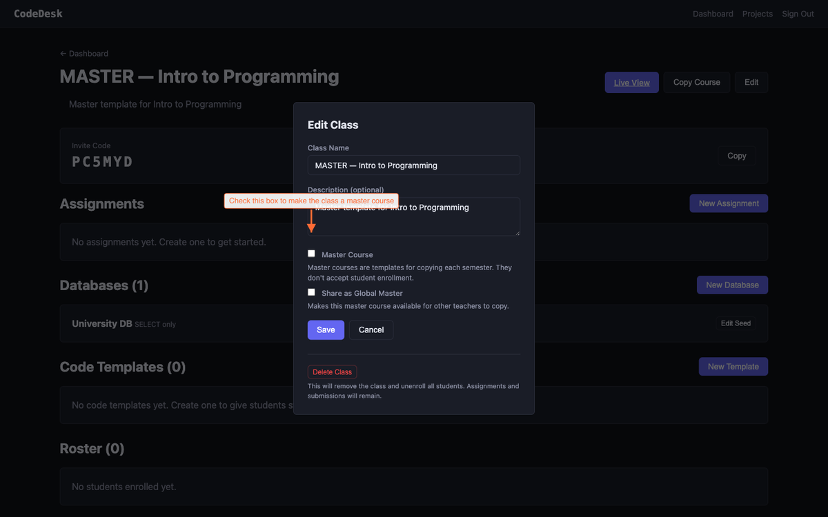Open the Dashboard nav item
The image size is (828, 517).
click(x=713, y=14)
